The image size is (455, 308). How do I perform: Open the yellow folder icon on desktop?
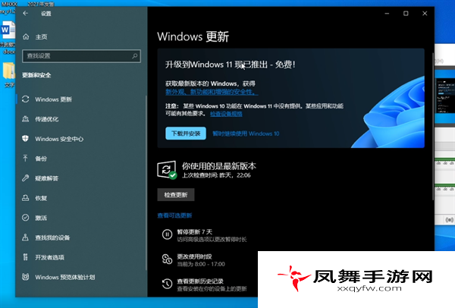coord(8,71)
